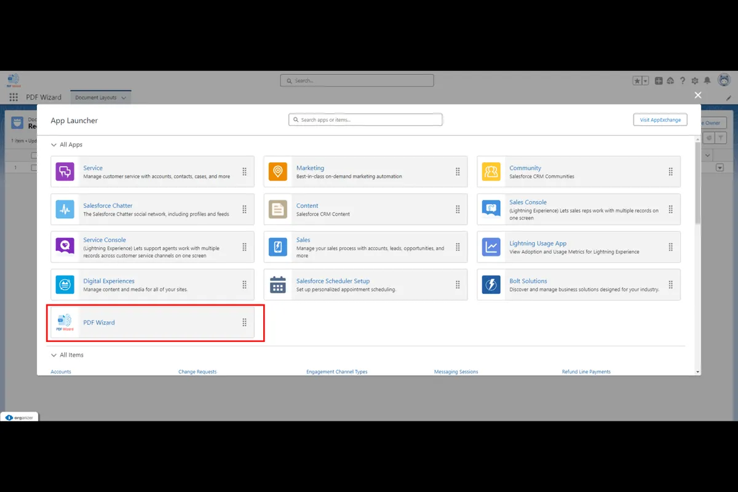Click the Service tile drag handle

pyautogui.click(x=244, y=172)
